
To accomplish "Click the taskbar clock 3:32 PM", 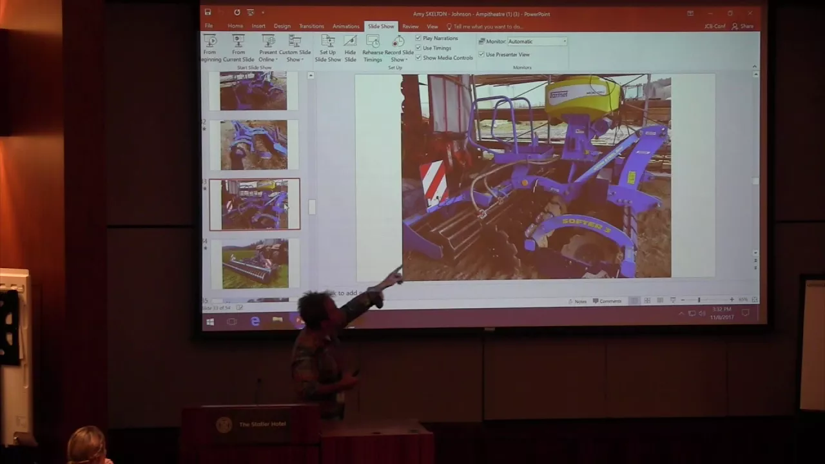I will (x=722, y=313).
